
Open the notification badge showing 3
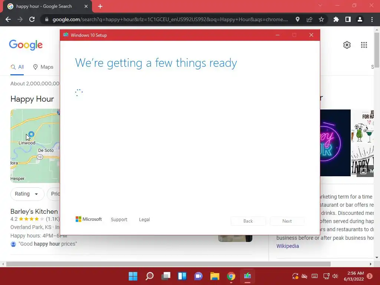pos(370,276)
